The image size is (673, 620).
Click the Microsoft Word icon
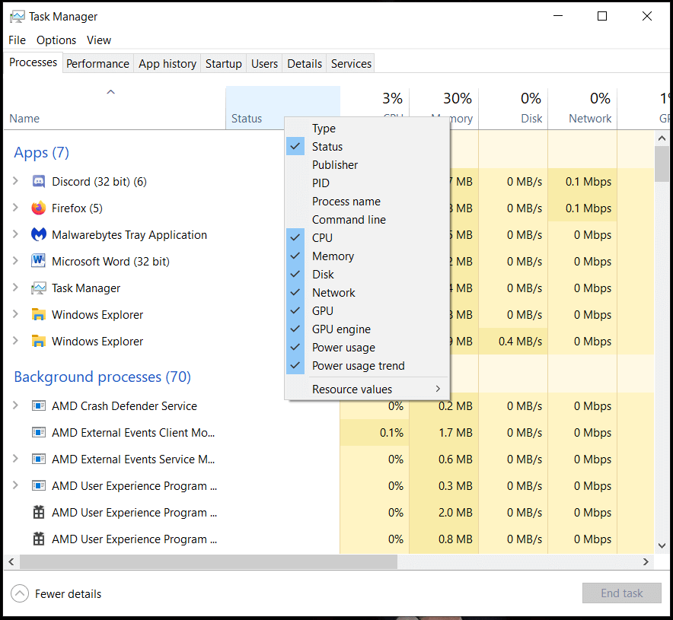click(x=39, y=262)
